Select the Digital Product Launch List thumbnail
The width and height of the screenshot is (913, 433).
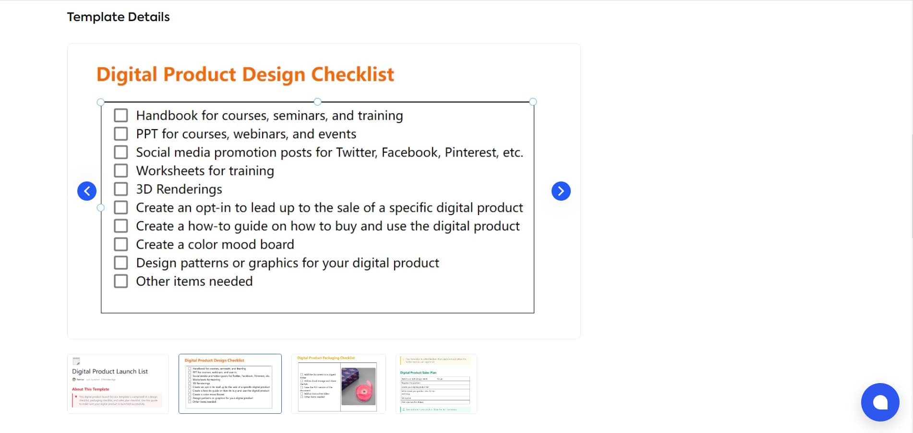point(118,383)
